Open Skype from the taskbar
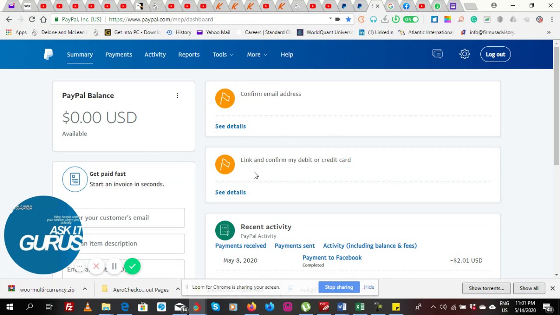 click(x=215, y=307)
